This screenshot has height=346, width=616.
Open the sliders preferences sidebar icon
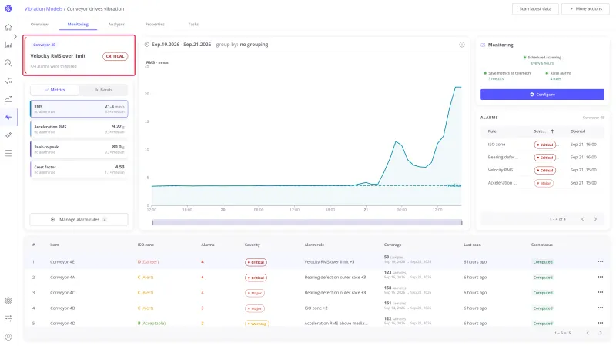(x=8, y=318)
